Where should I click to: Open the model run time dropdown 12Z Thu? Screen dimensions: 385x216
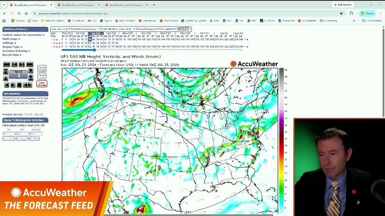coord(61,29)
